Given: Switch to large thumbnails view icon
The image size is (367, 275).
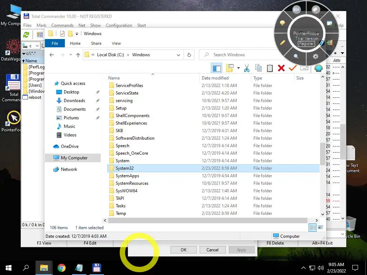Looking at the screenshot, I should coord(320,227).
